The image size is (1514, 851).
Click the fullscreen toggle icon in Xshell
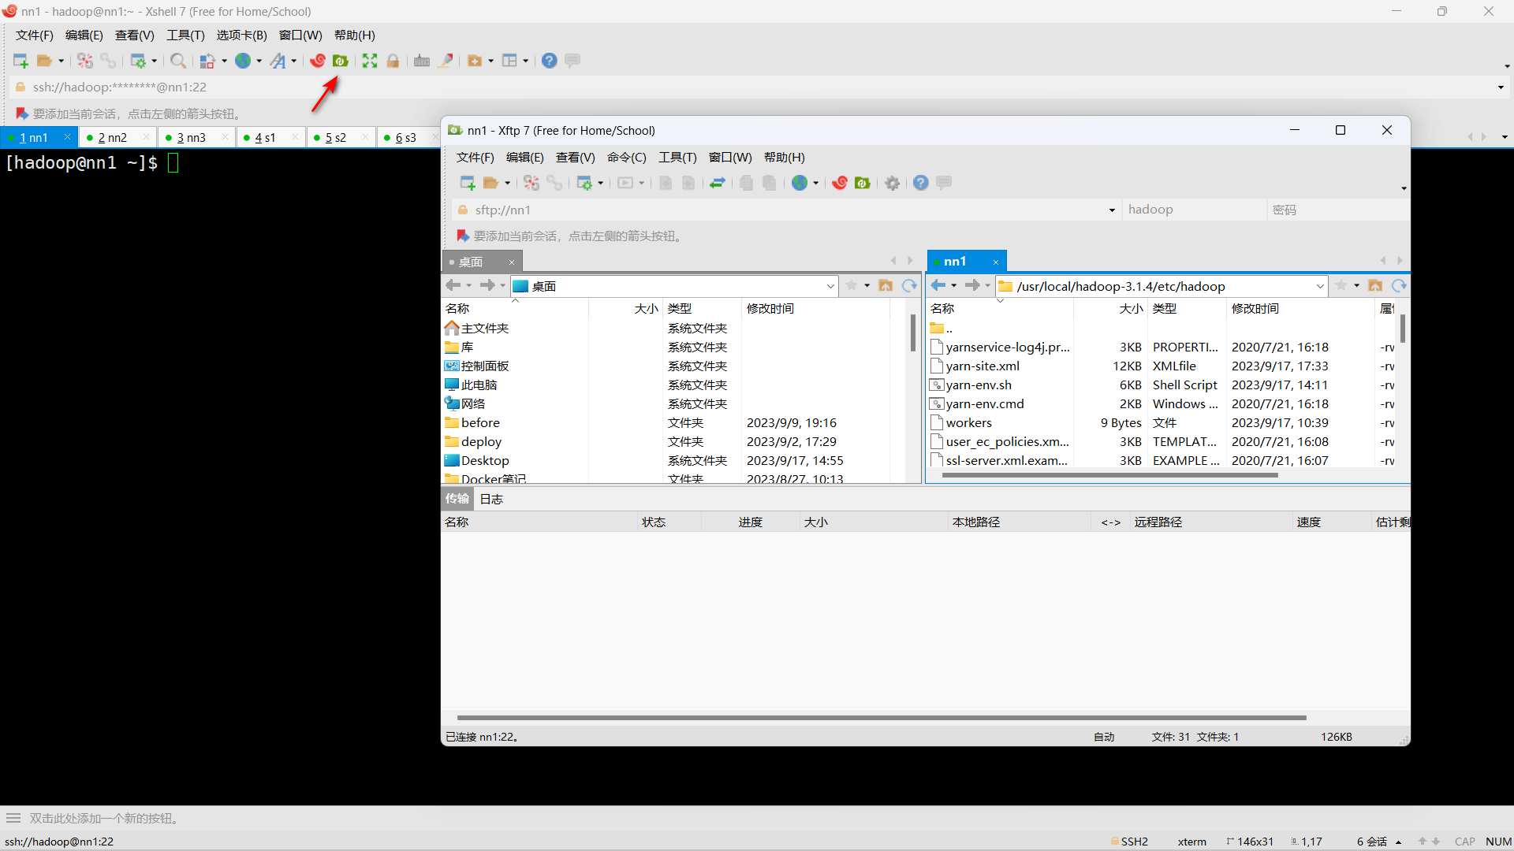[370, 61]
